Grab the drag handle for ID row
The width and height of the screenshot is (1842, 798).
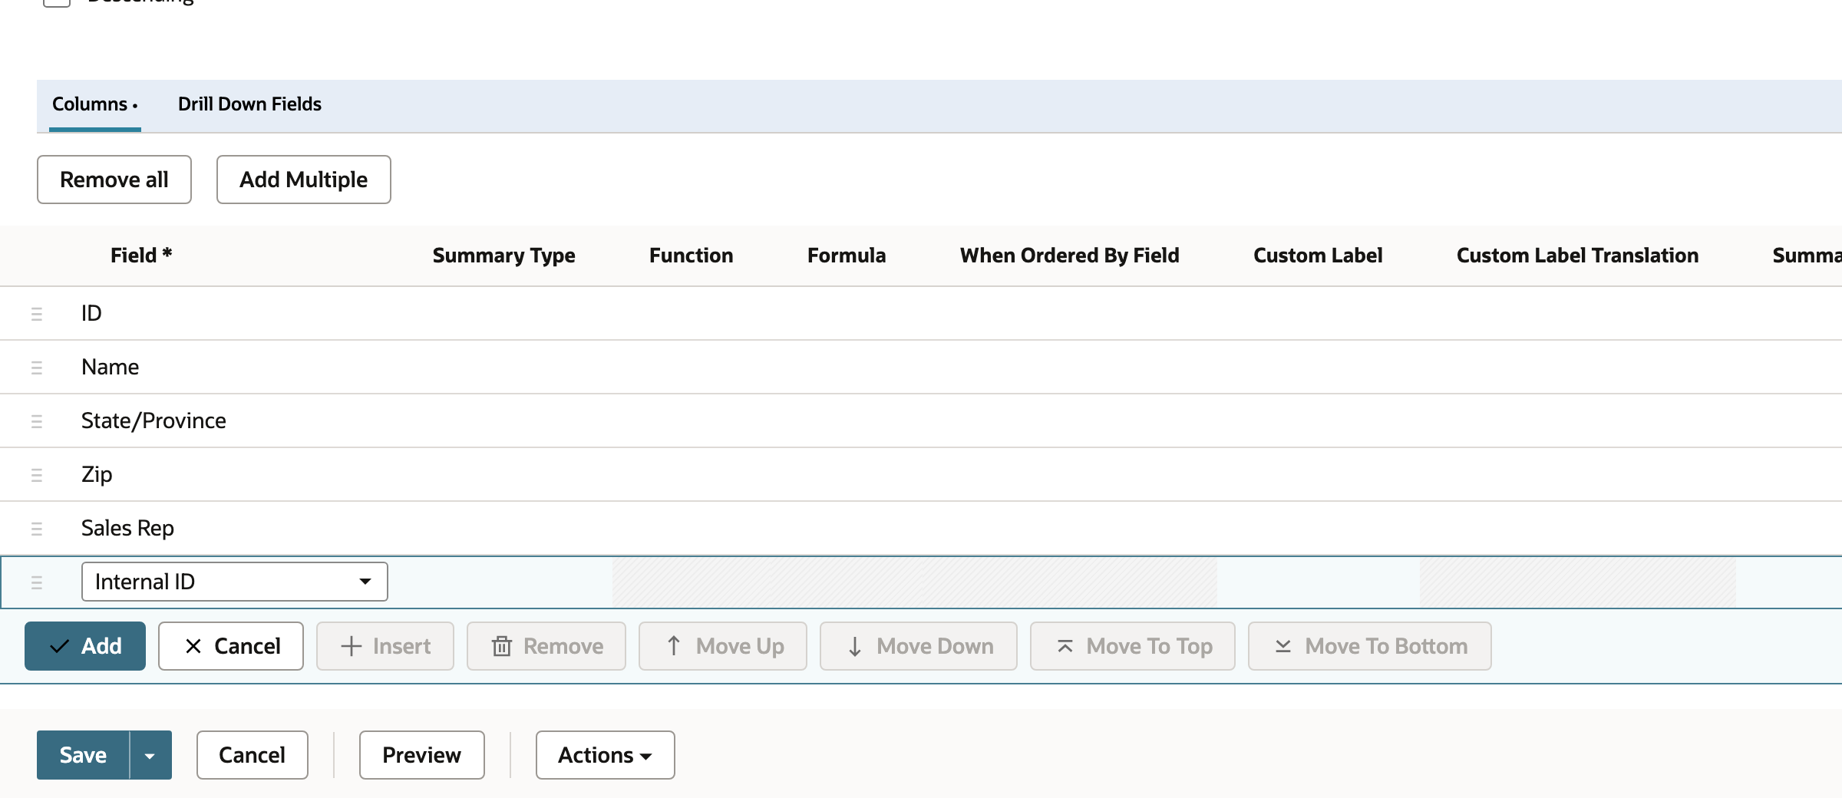coord(36,314)
